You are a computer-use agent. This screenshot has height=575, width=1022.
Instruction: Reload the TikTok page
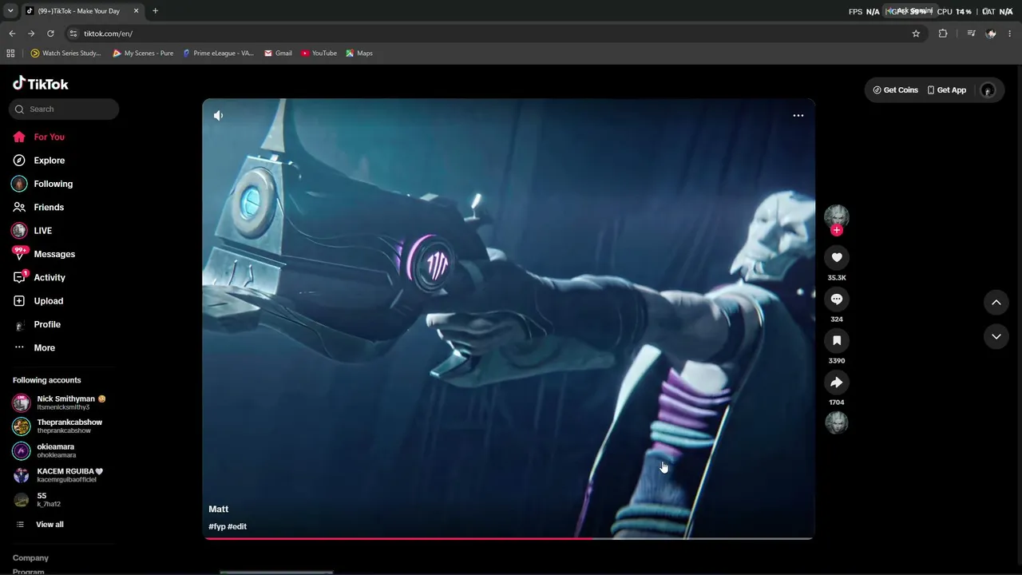[x=50, y=34]
